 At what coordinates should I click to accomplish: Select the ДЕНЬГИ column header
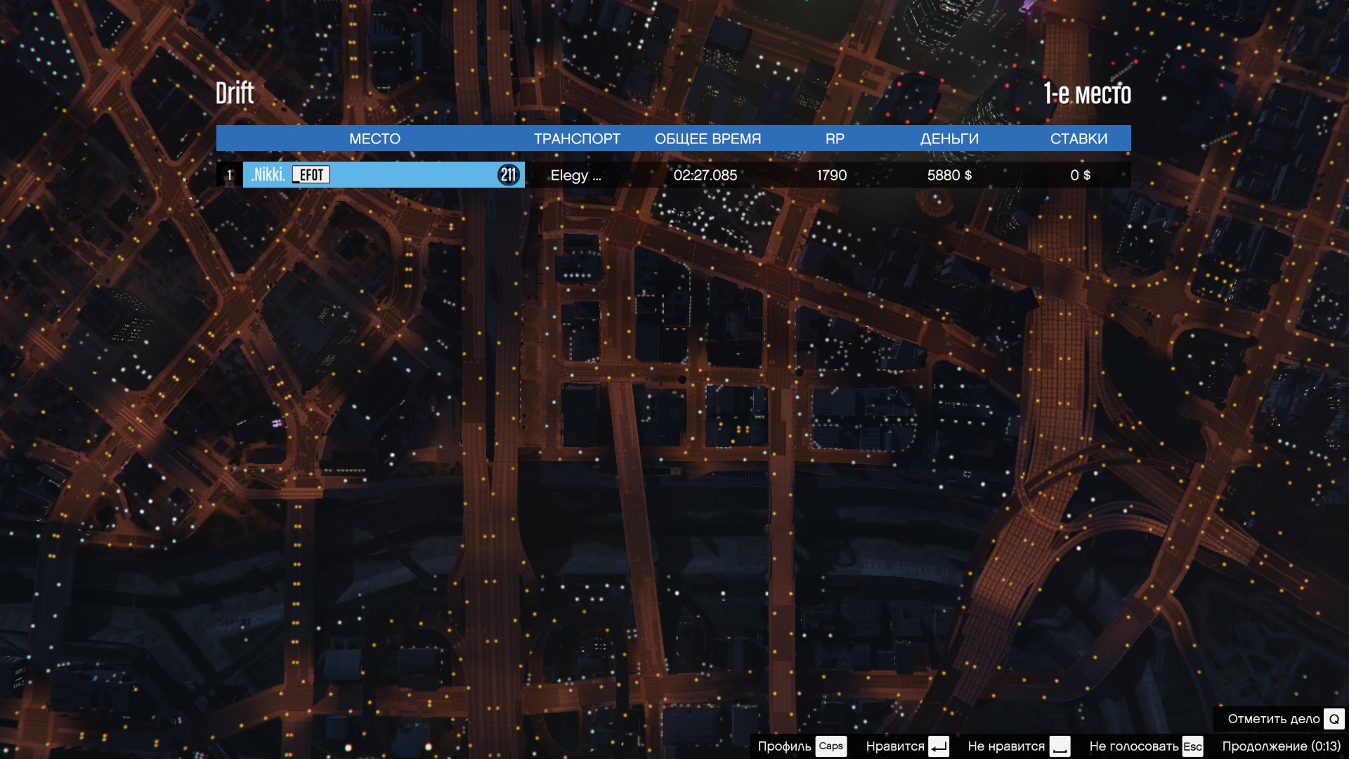tap(949, 138)
